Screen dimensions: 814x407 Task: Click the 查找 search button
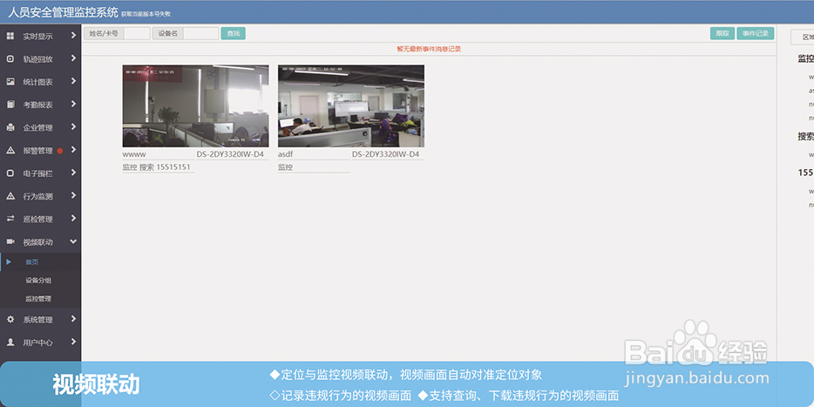point(233,34)
